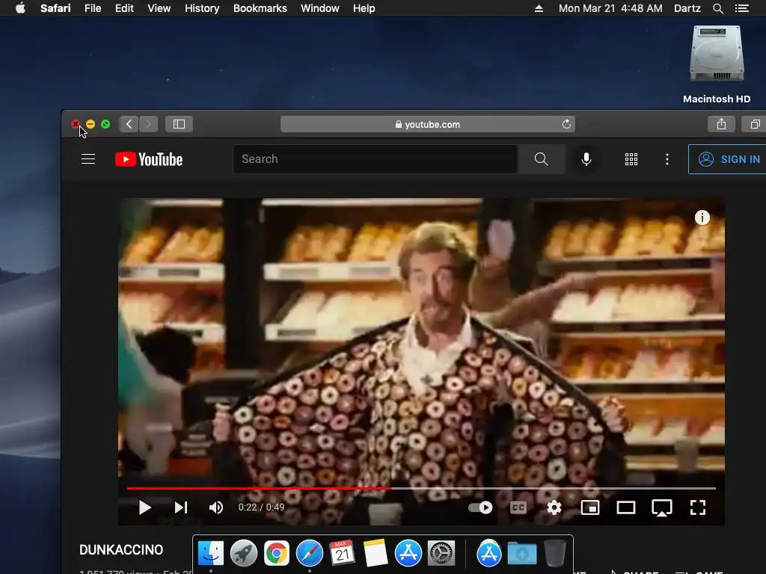Image resolution: width=766 pixels, height=574 pixels.
Task: Open the Apple menu
Action: (20, 8)
